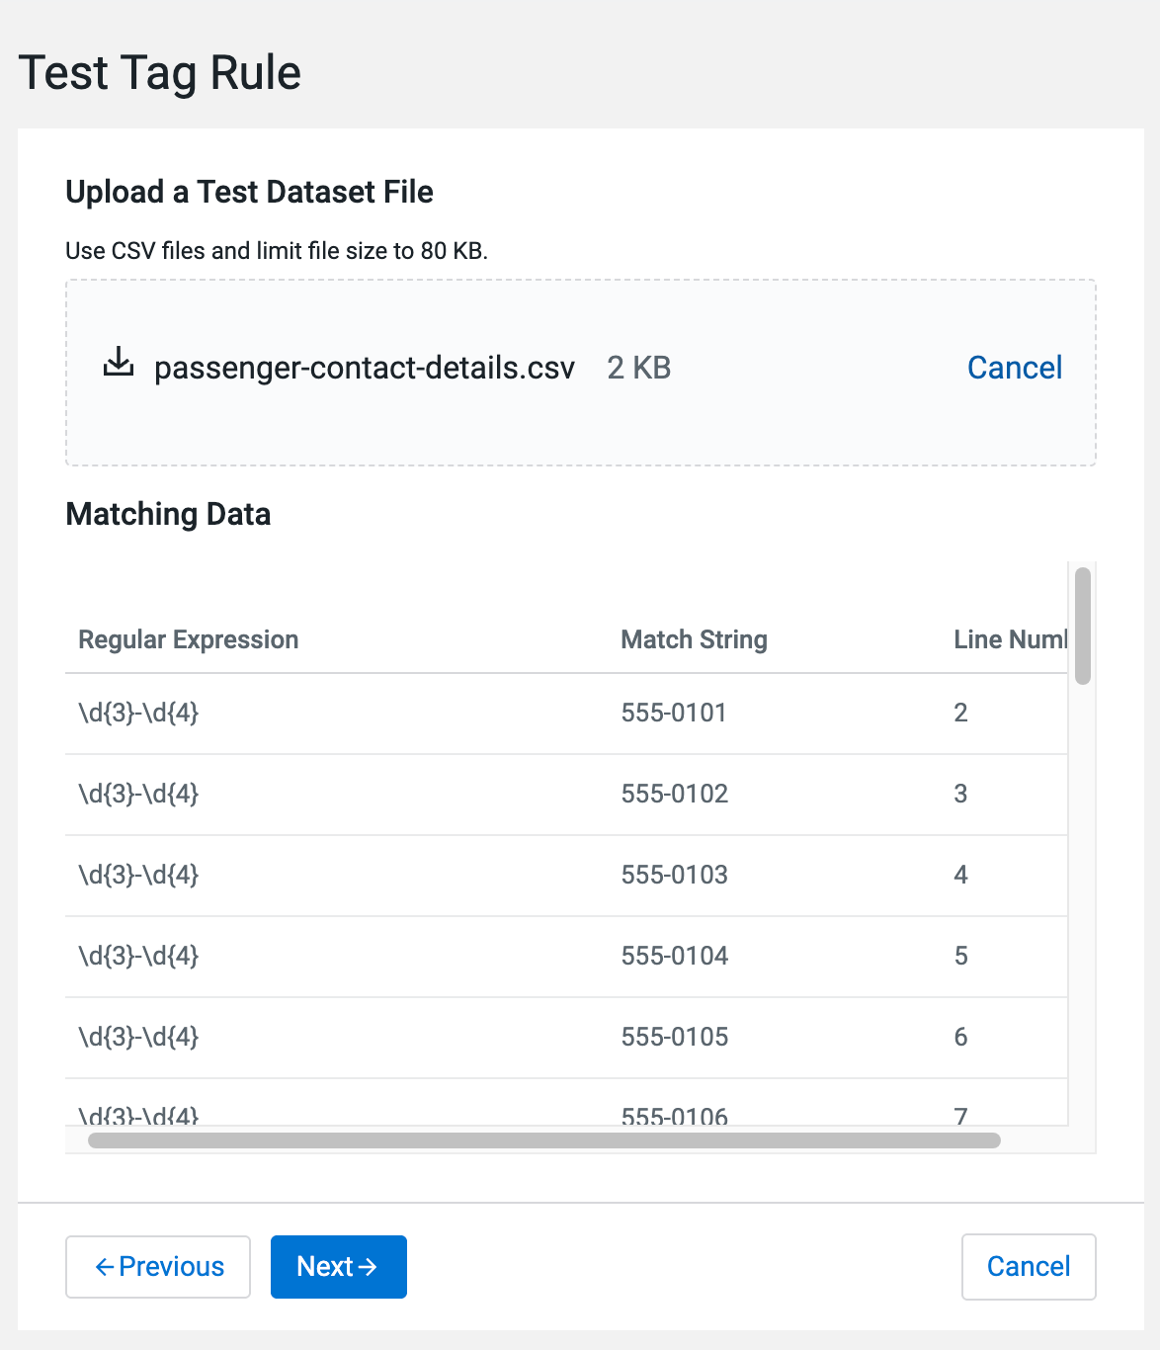This screenshot has height=1350, width=1160.
Task: Proceed with the Next button
Action: (338, 1266)
